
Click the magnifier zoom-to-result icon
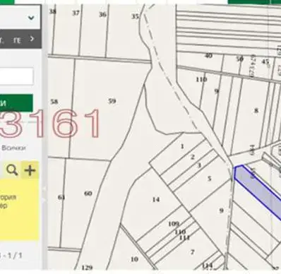[12, 169]
